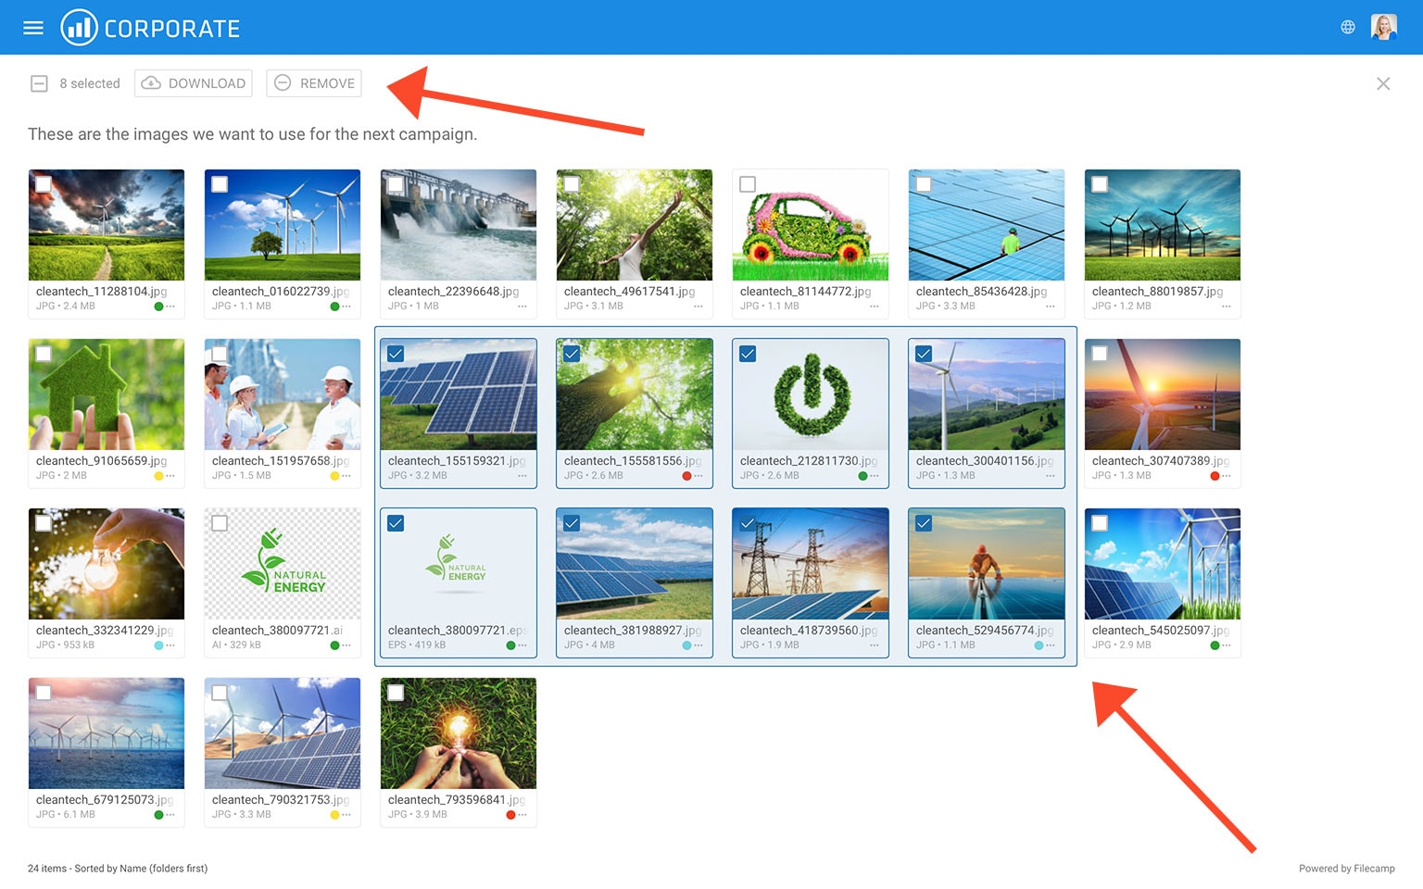1423x889 pixels.
Task: Open more options for cleantech_016022739.jpg
Action: pyautogui.click(x=346, y=307)
